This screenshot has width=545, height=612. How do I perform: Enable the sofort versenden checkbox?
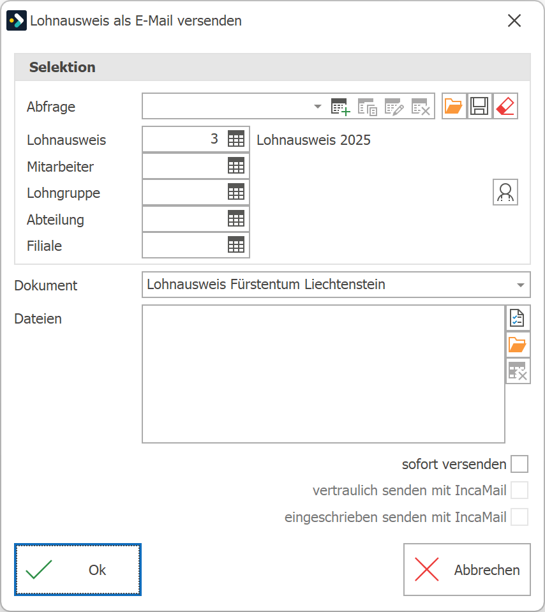tap(519, 464)
